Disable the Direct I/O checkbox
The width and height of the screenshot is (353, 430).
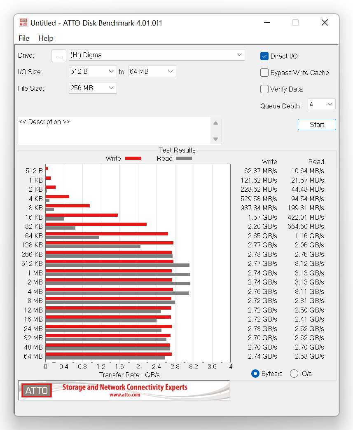(264, 56)
